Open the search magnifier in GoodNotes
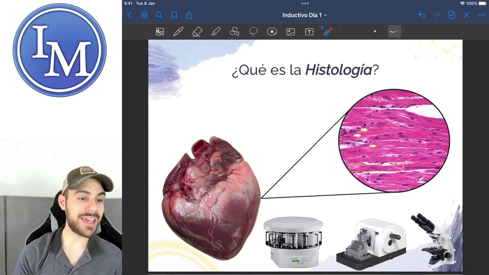Image resolution: width=489 pixels, height=275 pixels. click(159, 15)
